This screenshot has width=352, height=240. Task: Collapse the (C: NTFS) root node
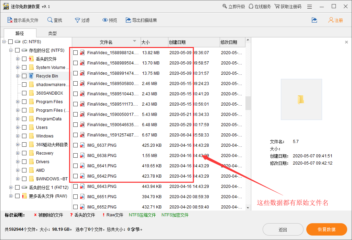[x=4, y=41]
